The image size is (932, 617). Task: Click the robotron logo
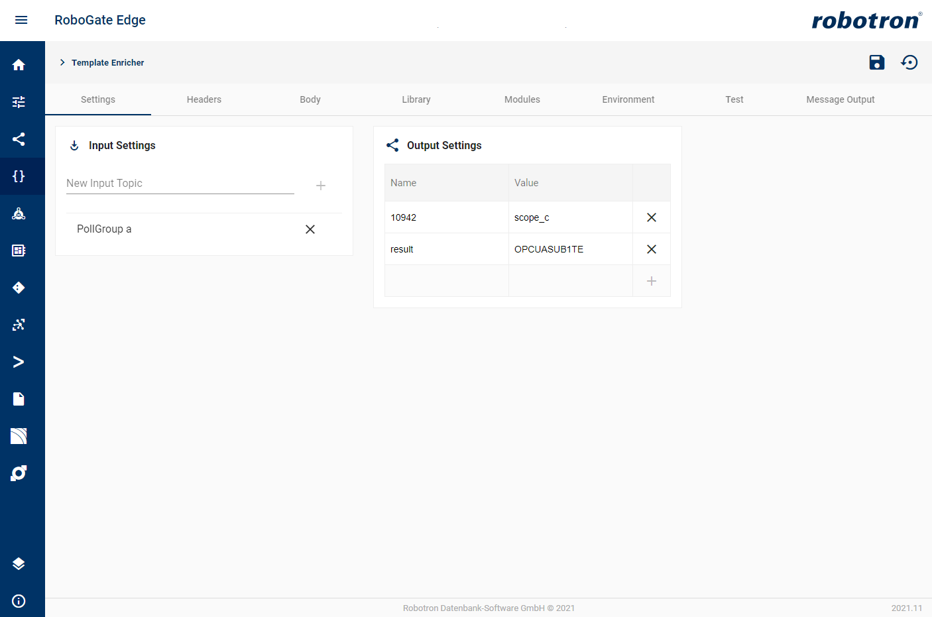point(866,20)
